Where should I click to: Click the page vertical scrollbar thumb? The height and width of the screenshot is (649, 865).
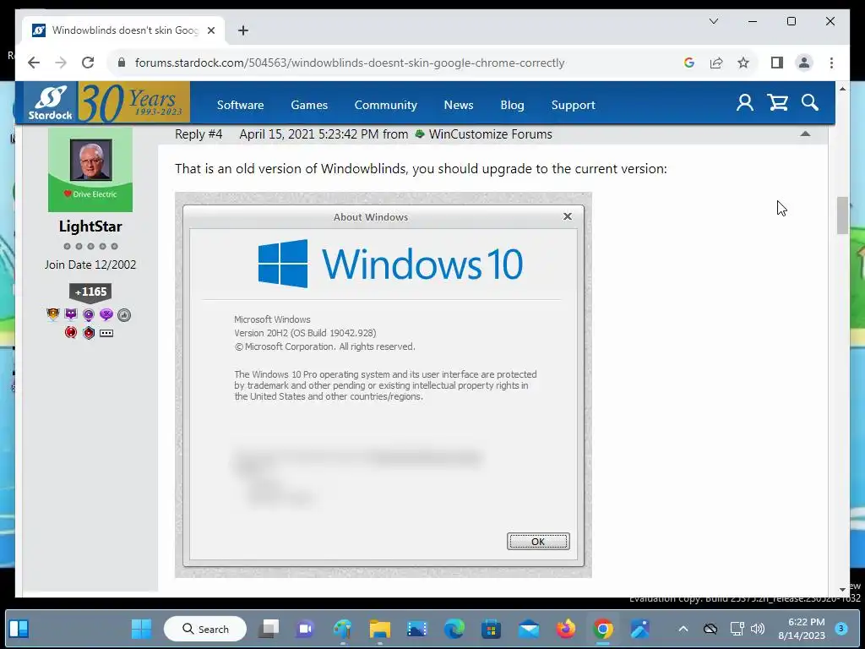pyautogui.click(x=842, y=215)
